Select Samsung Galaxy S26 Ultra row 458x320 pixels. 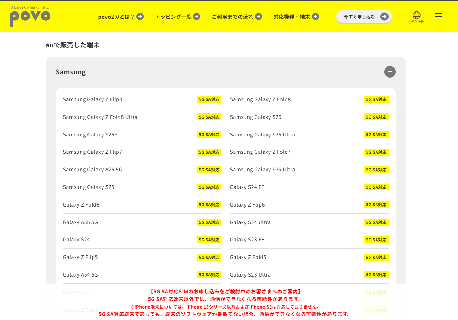click(309, 135)
